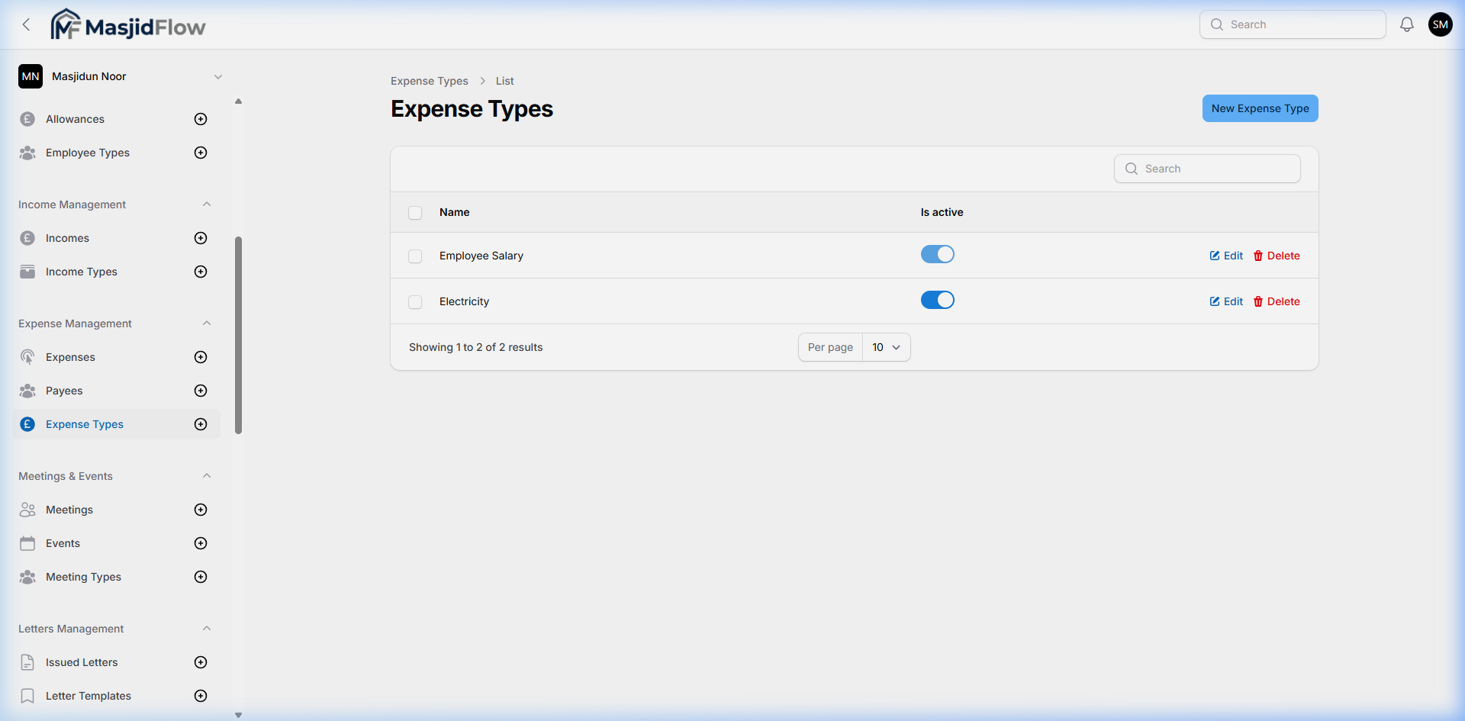Click the table search field
Screen dimensions: 1465x721
tap(1206, 168)
